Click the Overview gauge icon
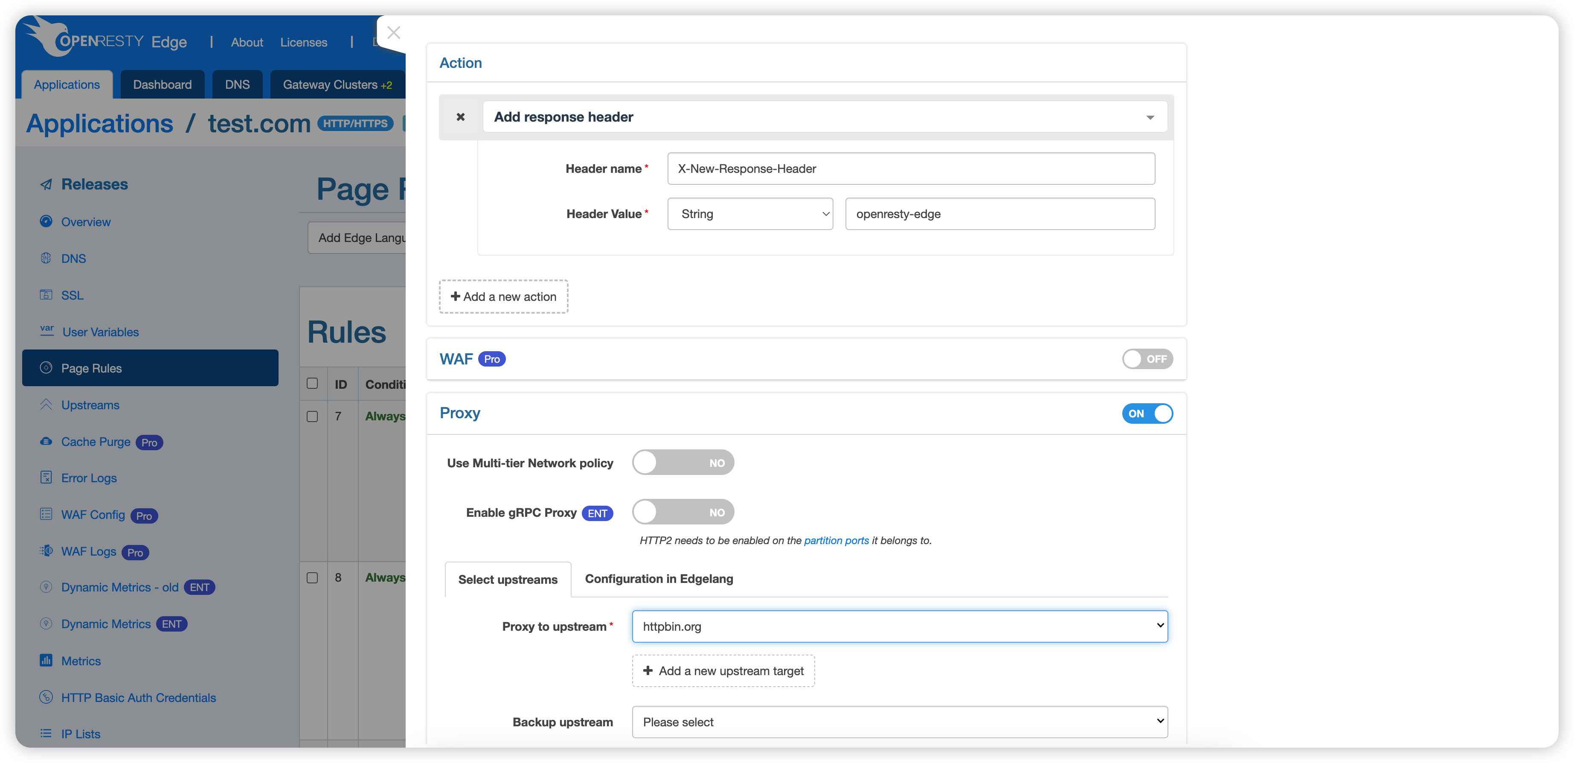The width and height of the screenshot is (1574, 763). coord(46,221)
